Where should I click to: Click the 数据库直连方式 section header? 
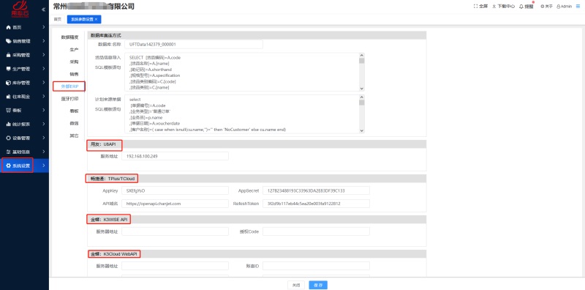point(257,35)
